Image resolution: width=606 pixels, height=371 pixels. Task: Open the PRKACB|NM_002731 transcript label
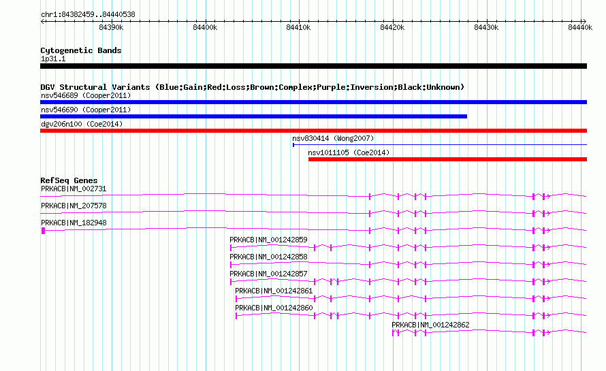click(74, 189)
